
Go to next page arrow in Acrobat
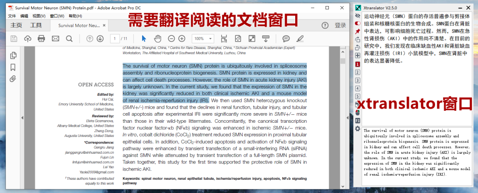click(x=100, y=39)
